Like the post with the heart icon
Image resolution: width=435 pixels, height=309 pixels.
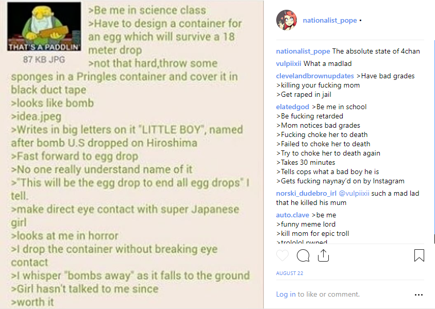[x=282, y=255]
